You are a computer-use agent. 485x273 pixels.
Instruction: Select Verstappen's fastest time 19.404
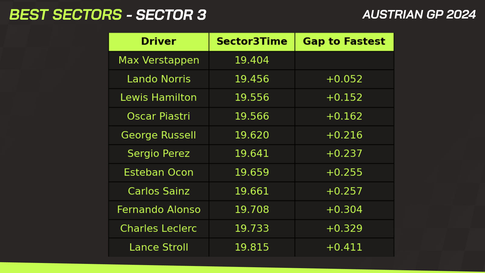[252, 60]
